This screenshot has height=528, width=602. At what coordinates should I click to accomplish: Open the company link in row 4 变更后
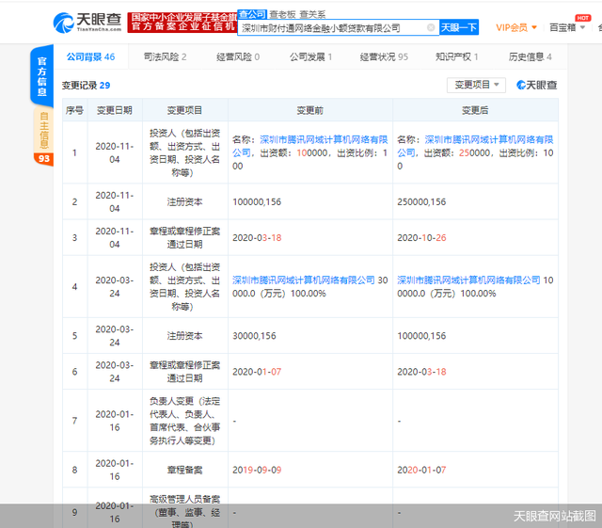[x=468, y=280]
